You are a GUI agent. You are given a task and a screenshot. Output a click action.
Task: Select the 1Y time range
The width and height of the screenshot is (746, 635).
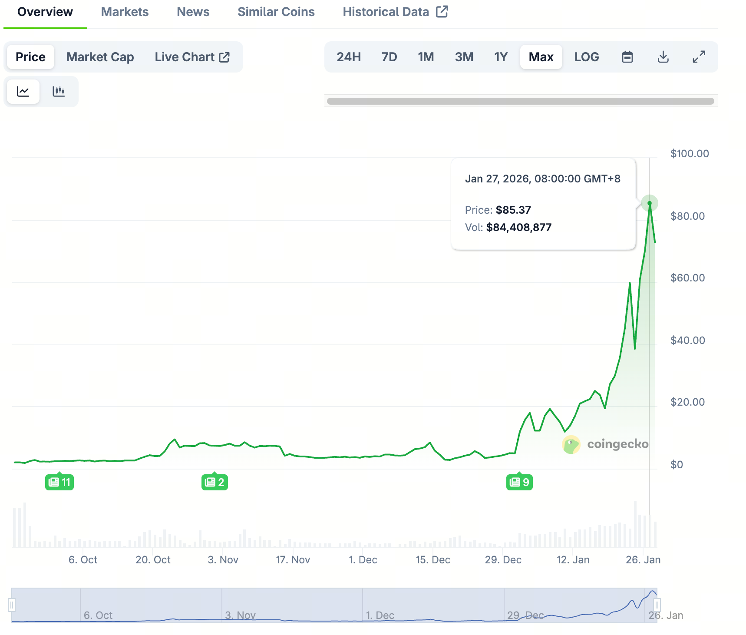coord(501,56)
